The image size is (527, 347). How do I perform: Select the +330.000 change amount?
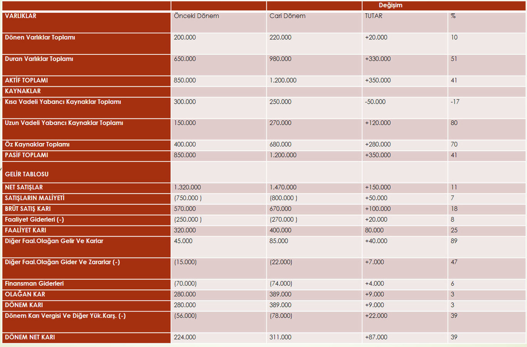click(378, 59)
